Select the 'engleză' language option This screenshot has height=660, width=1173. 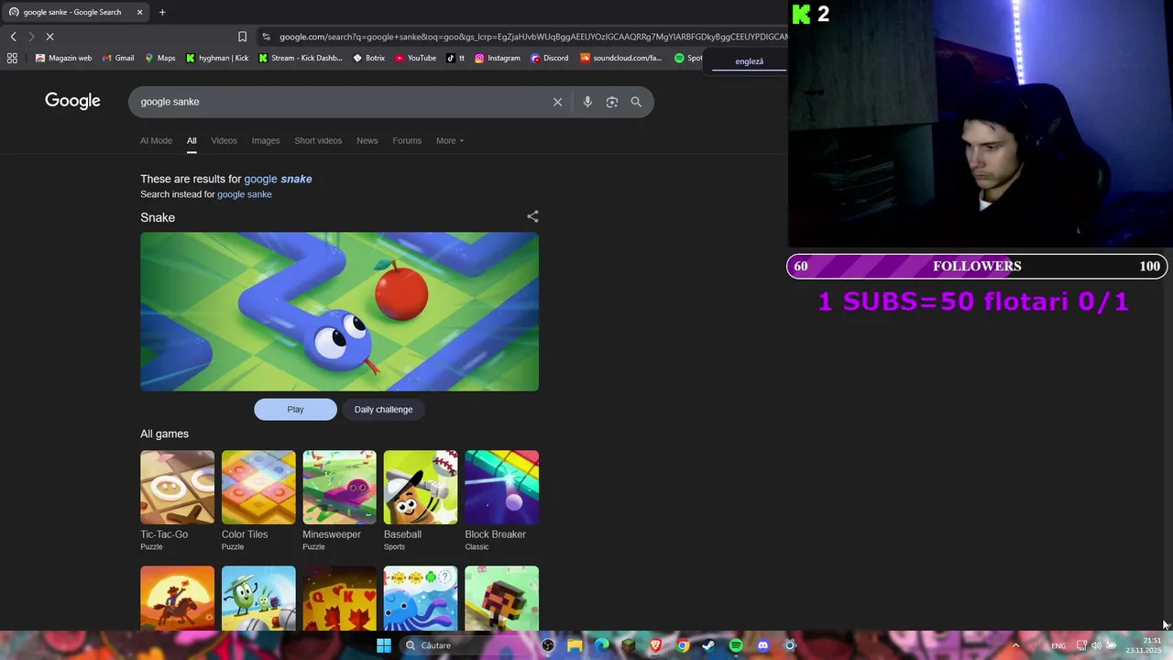749,61
